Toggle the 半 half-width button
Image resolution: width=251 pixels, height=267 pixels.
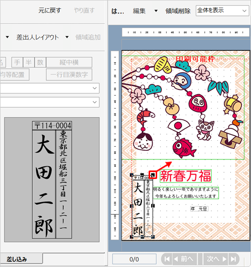pos(29,62)
